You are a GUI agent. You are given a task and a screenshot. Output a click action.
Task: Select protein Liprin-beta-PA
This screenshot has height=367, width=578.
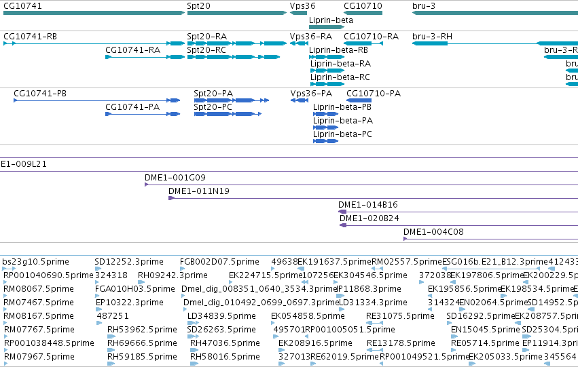[x=343, y=121]
